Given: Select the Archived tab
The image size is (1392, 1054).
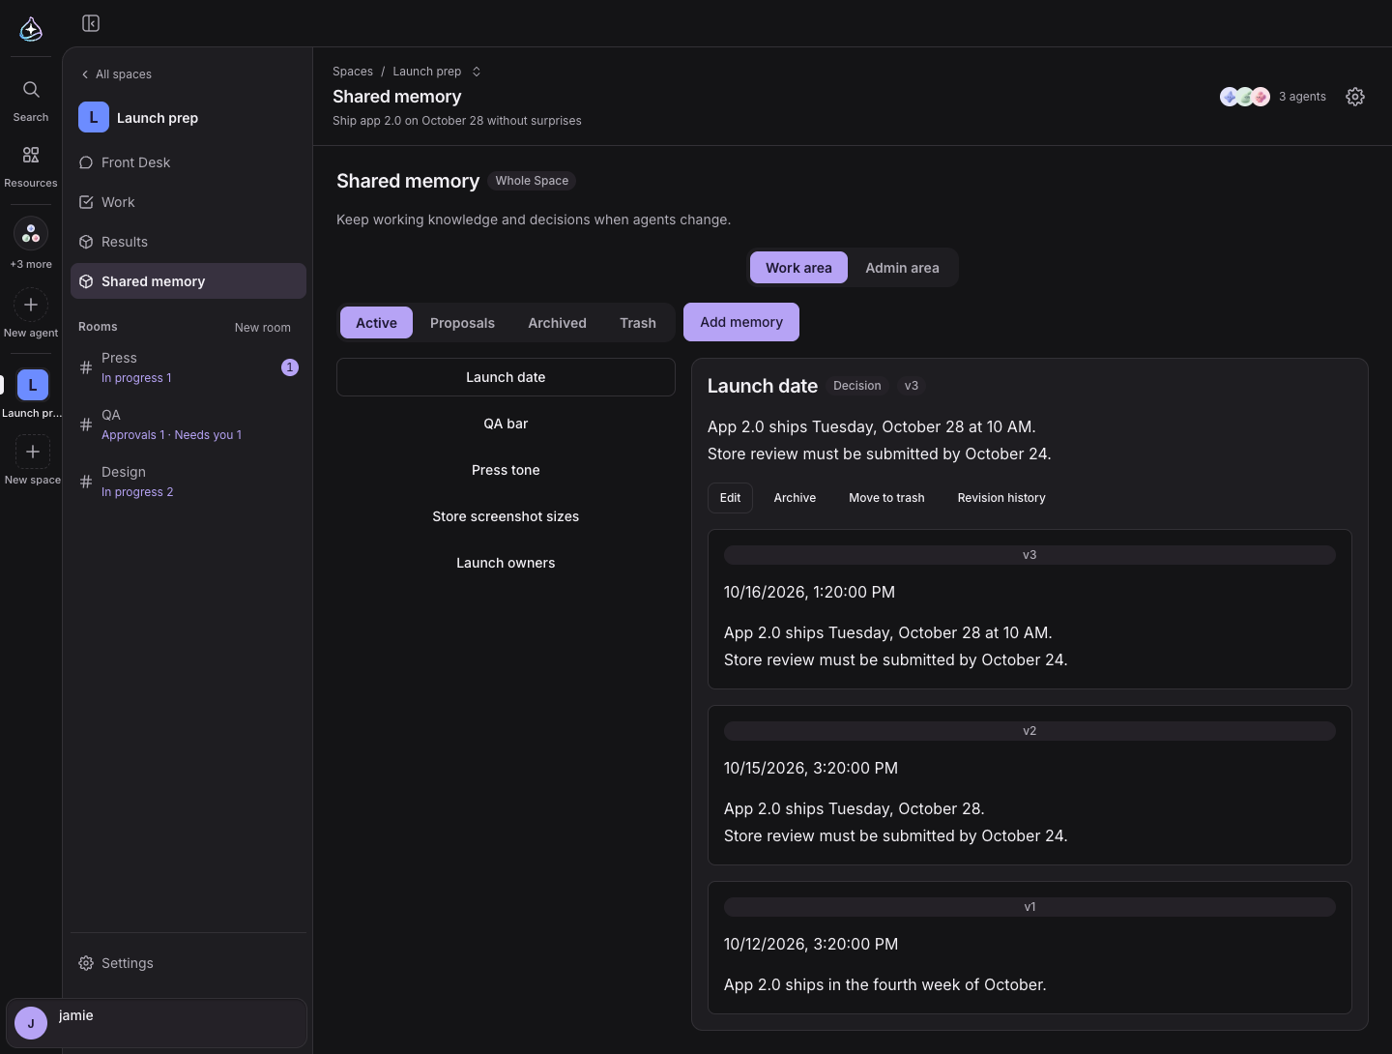Looking at the screenshot, I should 557,323.
